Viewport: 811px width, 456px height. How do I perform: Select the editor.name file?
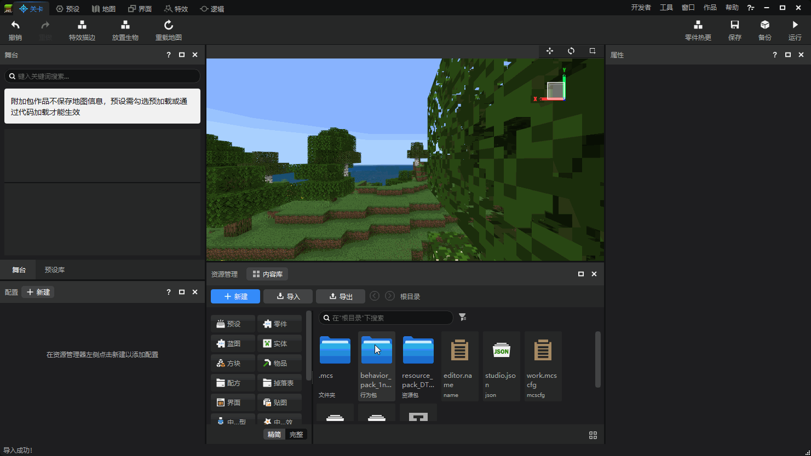(x=460, y=366)
